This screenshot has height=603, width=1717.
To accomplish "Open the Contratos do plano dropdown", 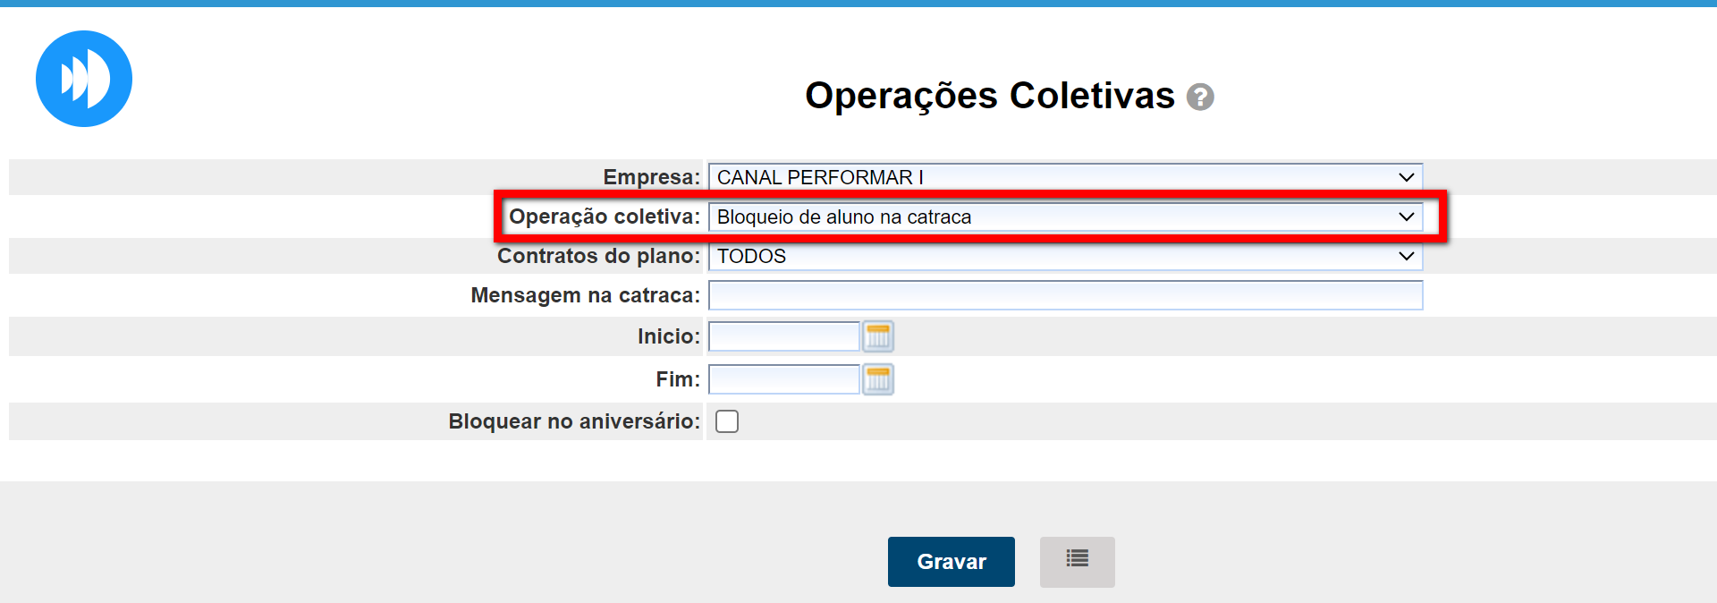I will (1064, 256).
